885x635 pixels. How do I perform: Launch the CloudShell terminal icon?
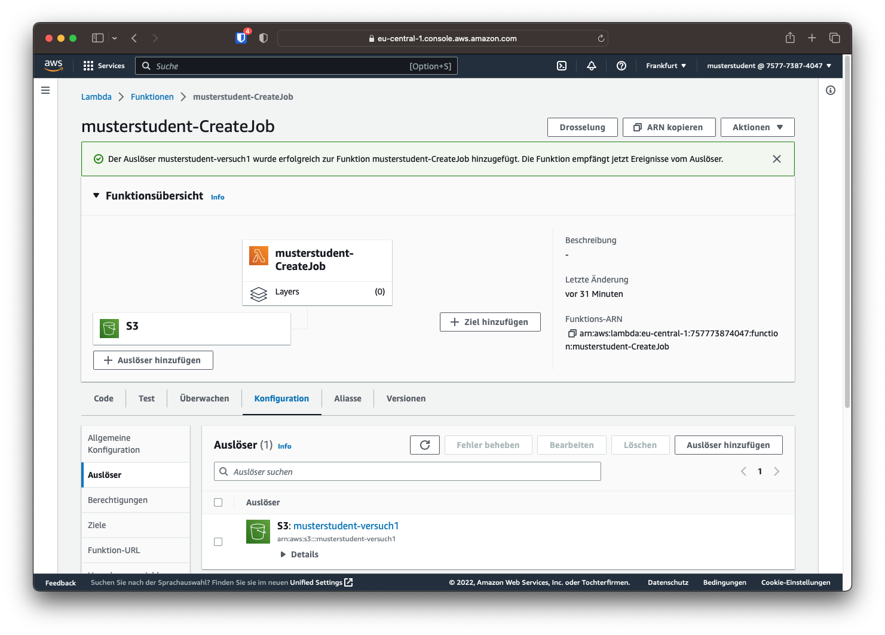click(562, 66)
